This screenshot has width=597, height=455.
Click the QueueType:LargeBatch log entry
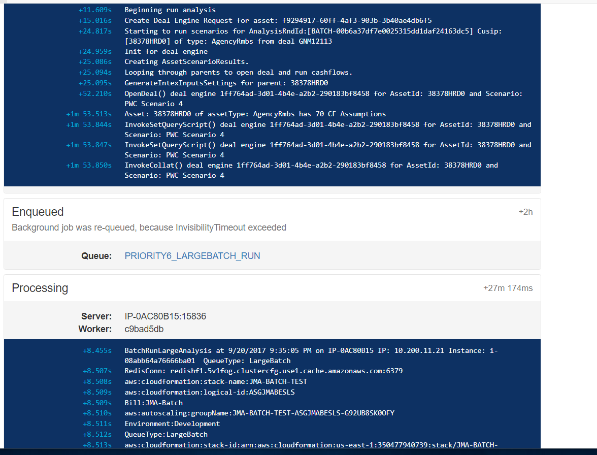point(168,434)
